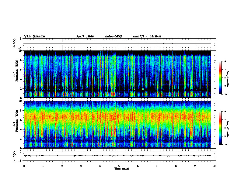This screenshot has width=241, height=186.
Task: Click the ch.1 voltage waveform trace
Action: click(117, 43)
